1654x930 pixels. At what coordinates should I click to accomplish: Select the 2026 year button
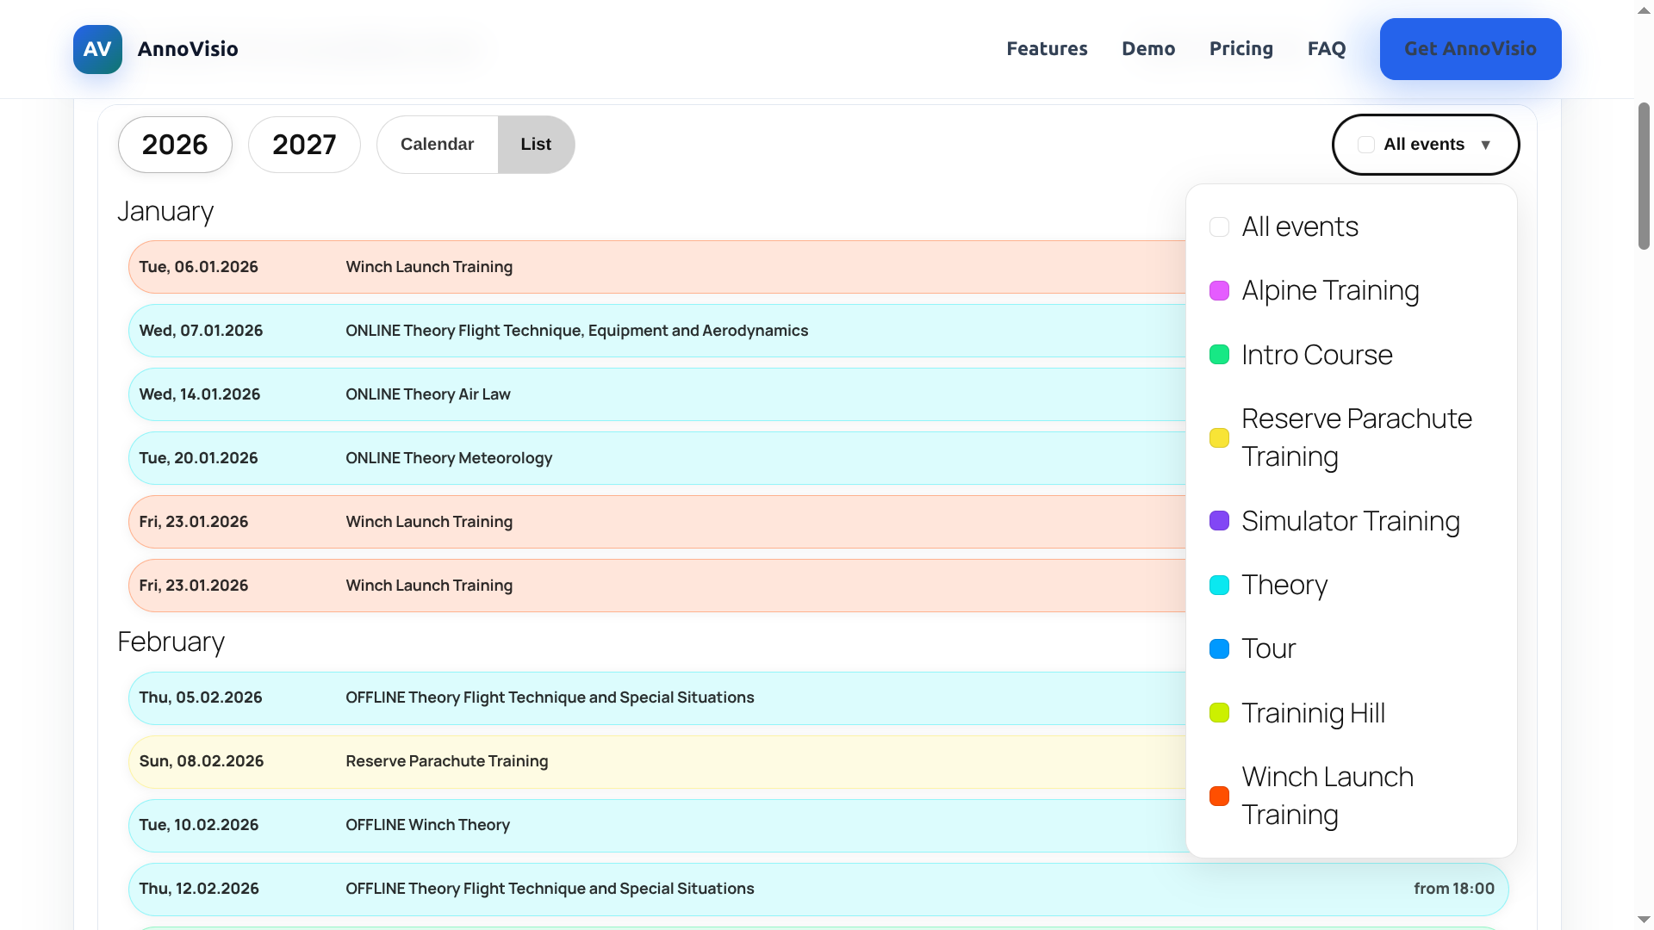(175, 145)
